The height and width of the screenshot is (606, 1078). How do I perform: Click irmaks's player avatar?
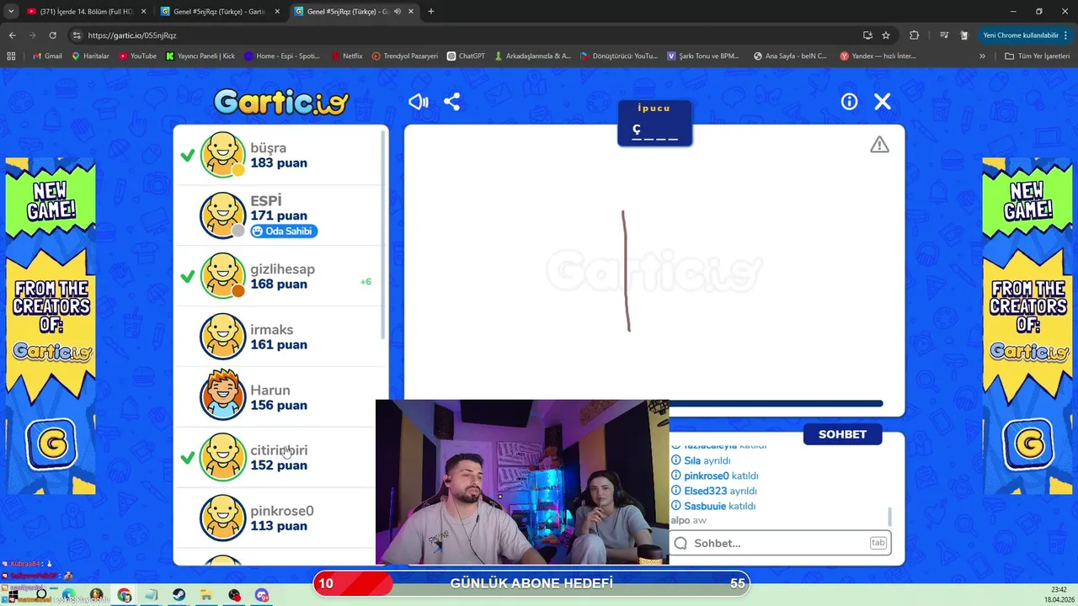[x=222, y=337]
